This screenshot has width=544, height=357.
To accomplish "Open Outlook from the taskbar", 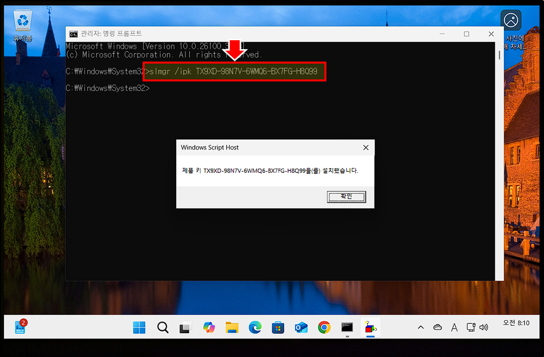I will pos(301,327).
